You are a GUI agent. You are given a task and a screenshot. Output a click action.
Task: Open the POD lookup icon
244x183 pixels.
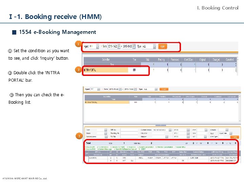pos(188,137)
